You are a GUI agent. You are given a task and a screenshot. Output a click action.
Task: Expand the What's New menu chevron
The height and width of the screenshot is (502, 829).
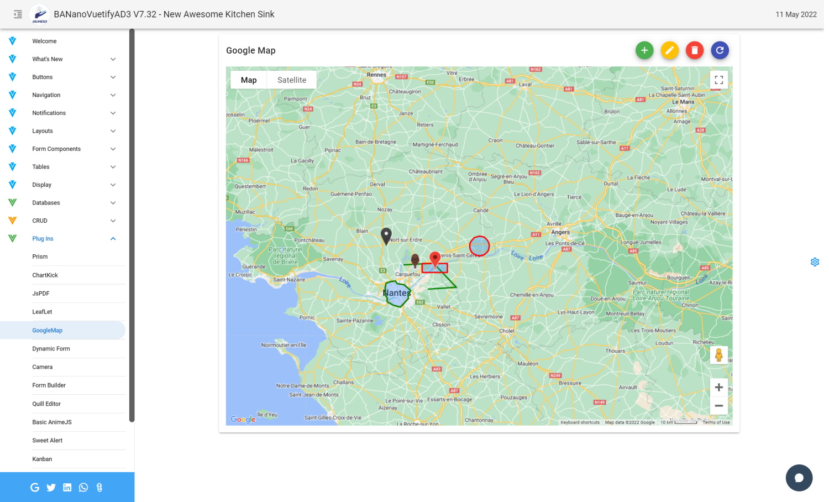pos(113,59)
